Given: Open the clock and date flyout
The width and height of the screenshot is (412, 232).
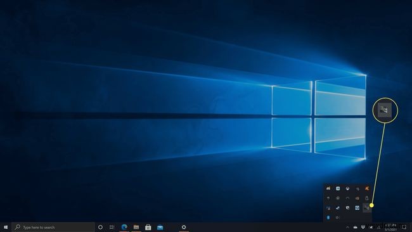Looking at the screenshot, I should [x=390, y=228].
